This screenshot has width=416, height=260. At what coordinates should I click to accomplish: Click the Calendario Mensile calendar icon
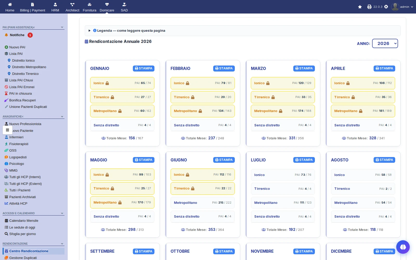(x=6, y=221)
